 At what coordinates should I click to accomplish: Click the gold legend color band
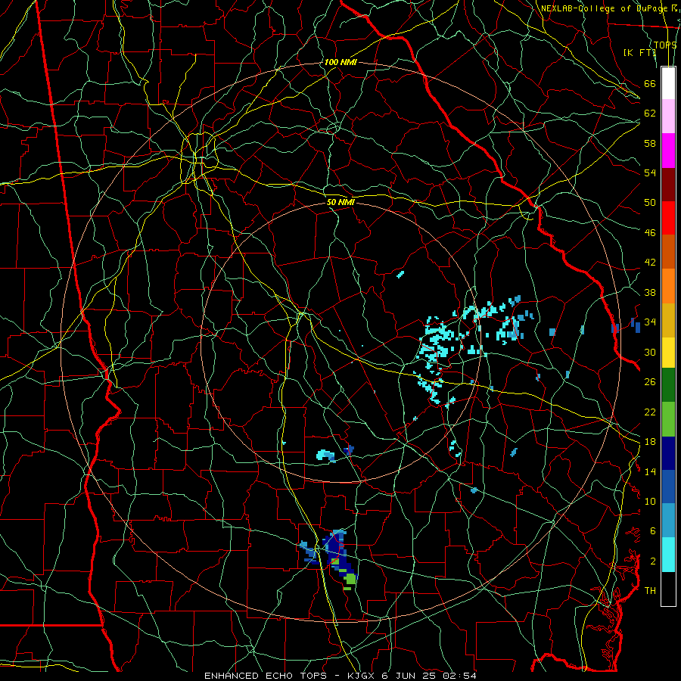(668, 320)
